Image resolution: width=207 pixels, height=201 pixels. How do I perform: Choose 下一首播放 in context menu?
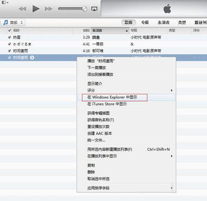(126, 68)
